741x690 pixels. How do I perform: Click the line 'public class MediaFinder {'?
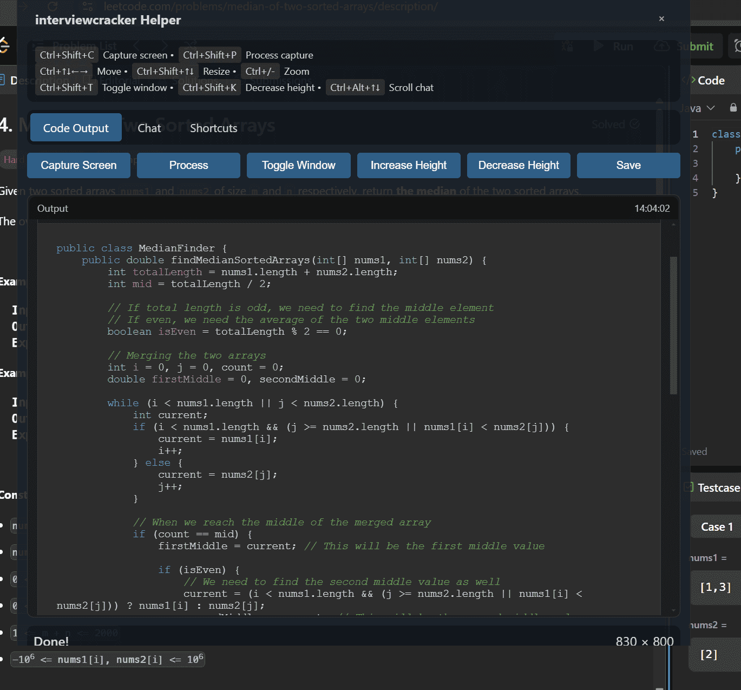point(142,248)
